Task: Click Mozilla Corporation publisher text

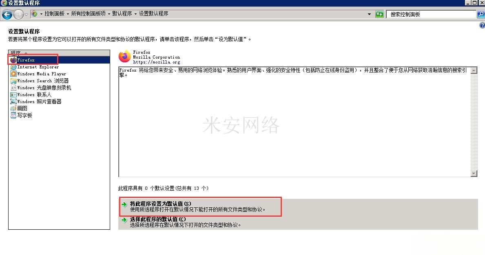Action: [156, 57]
